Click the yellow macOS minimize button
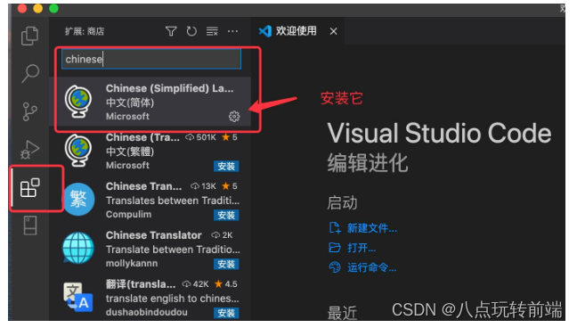The image size is (577, 328). [x=38, y=8]
